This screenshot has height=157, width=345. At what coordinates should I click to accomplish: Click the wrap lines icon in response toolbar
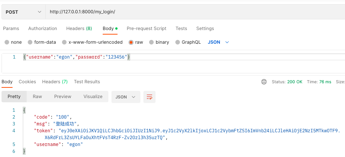pos(149,97)
